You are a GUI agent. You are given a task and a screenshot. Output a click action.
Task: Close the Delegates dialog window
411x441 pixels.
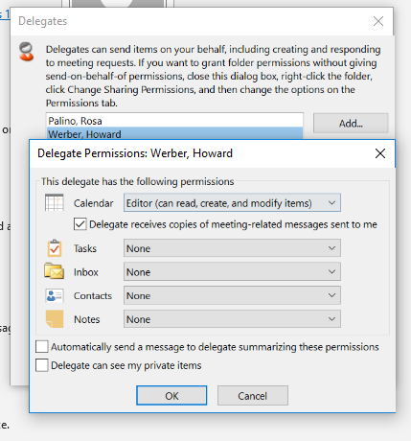[x=378, y=21]
